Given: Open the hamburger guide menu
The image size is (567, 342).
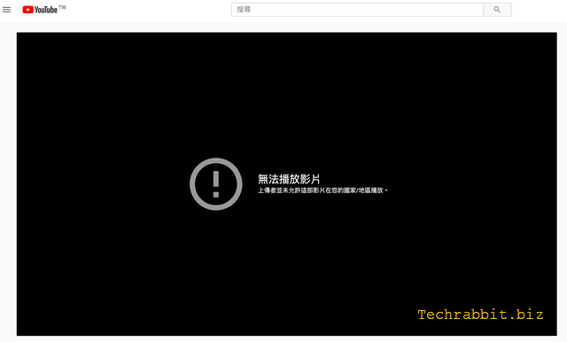Looking at the screenshot, I should pyautogui.click(x=6, y=10).
